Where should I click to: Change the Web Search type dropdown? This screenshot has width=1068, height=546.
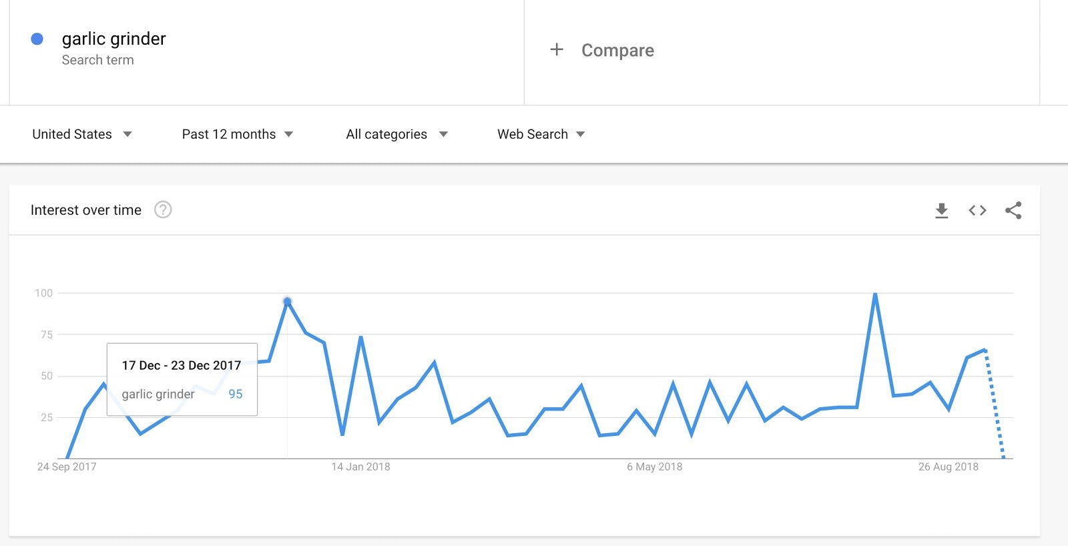[541, 134]
